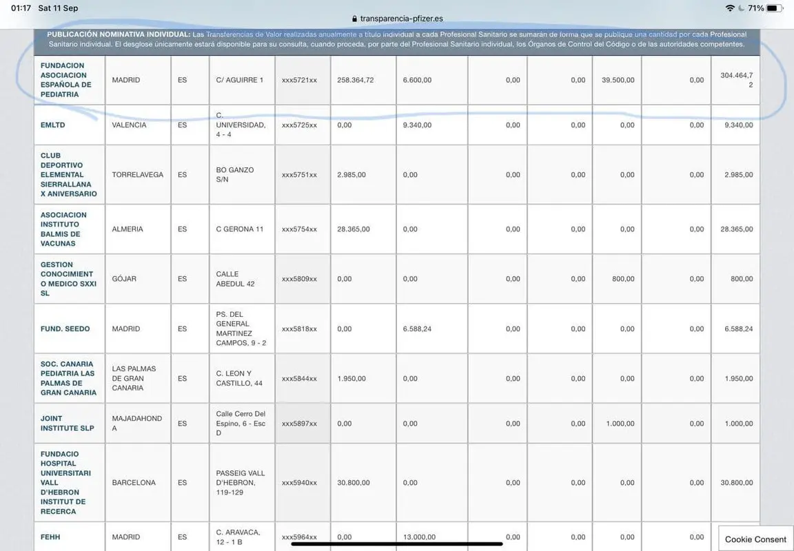
Task: Select GESTION CONOCIMIENTO MEDICO SXXI SL
Action: click(68, 279)
